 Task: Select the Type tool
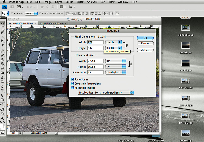point(2,91)
